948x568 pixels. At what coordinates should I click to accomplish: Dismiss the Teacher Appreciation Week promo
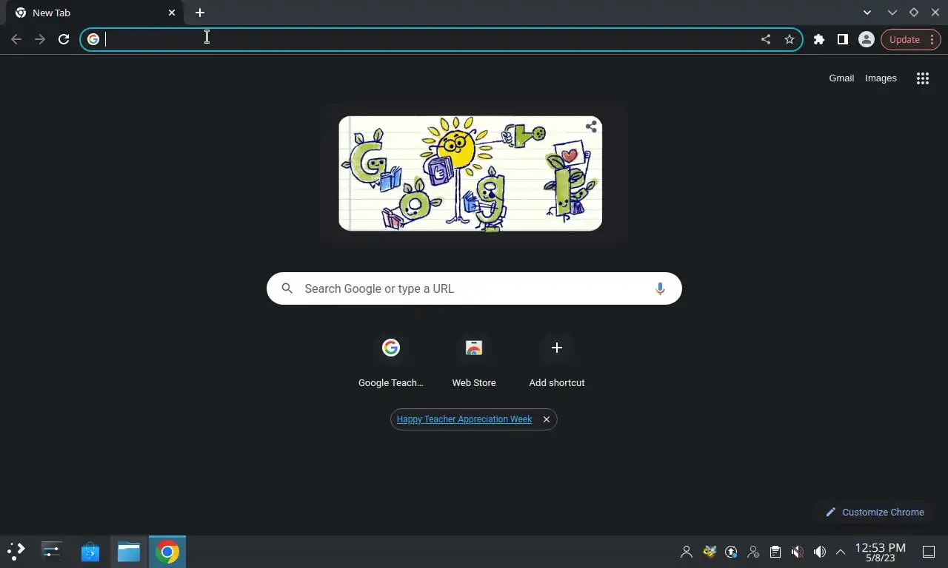547,419
